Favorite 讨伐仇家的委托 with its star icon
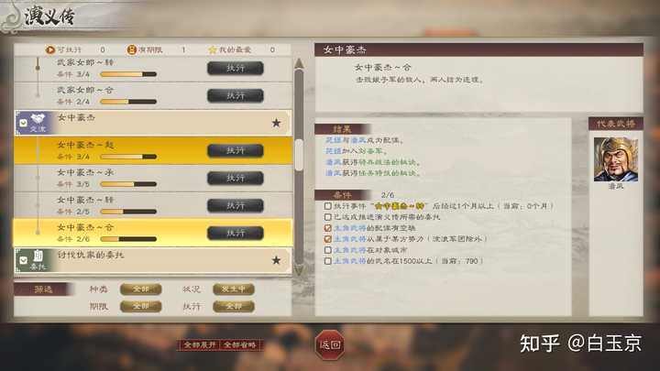This screenshot has width=660, height=371. click(276, 260)
